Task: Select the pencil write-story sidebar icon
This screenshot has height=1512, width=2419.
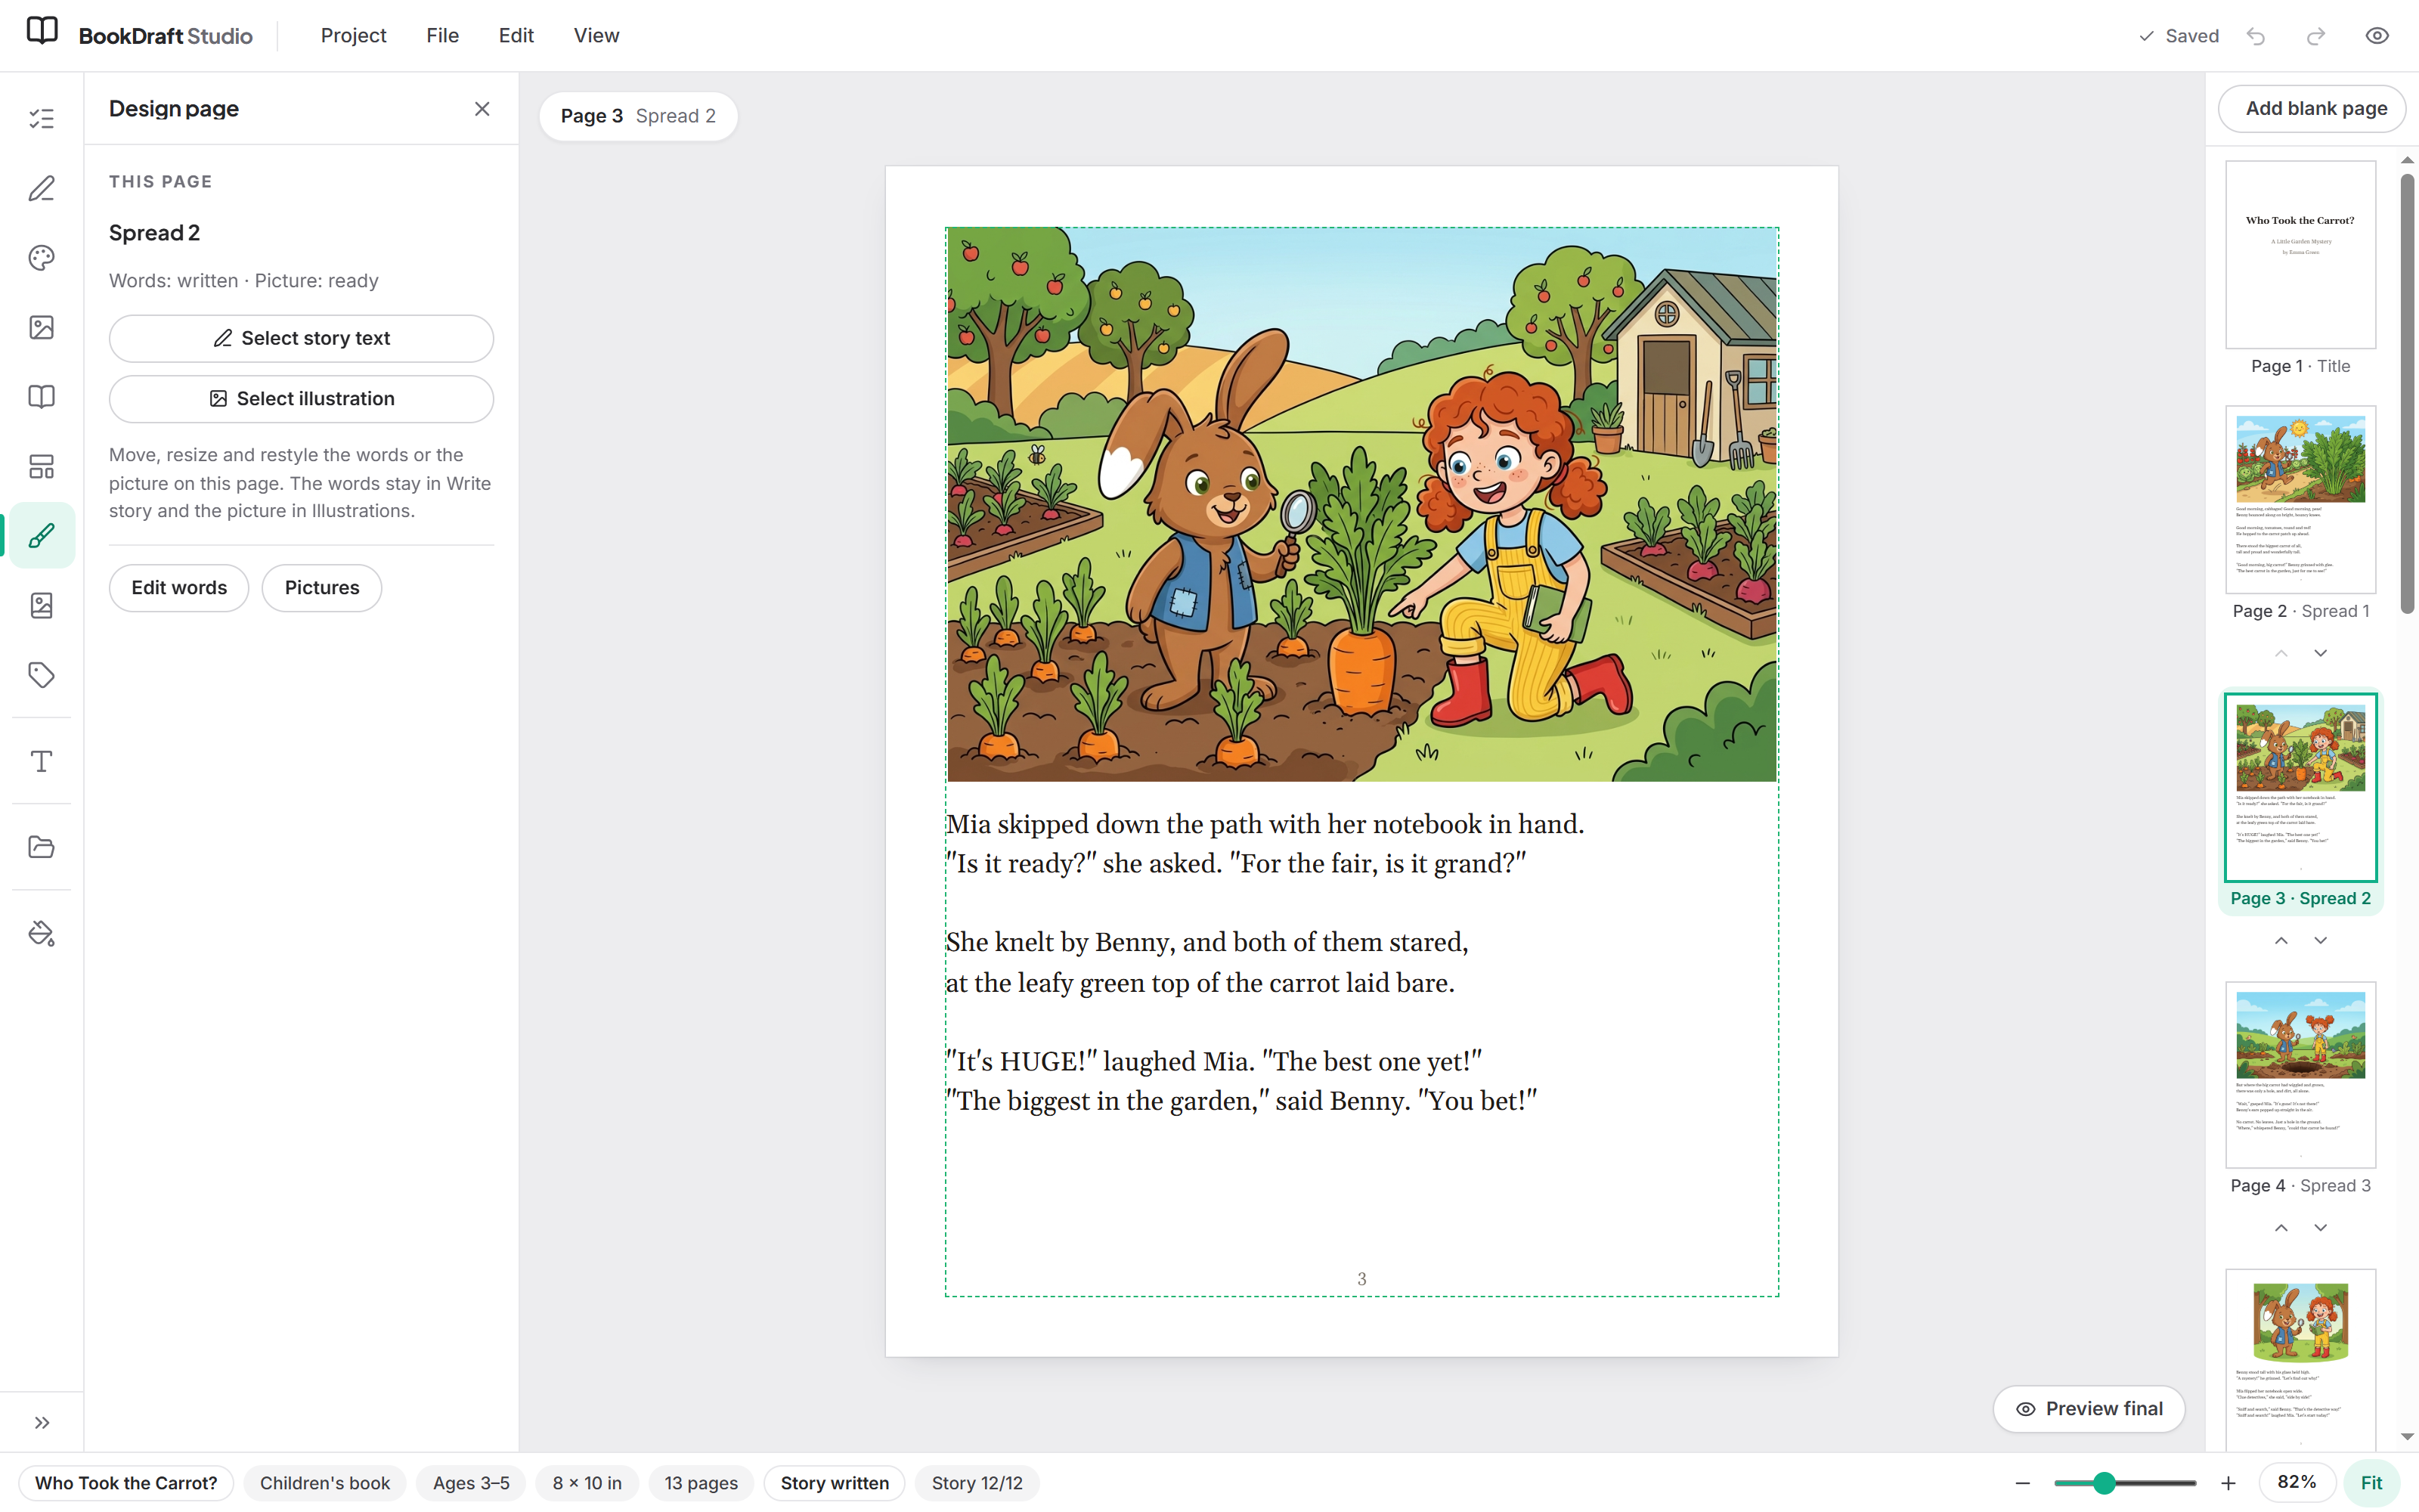Action: (41, 188)
